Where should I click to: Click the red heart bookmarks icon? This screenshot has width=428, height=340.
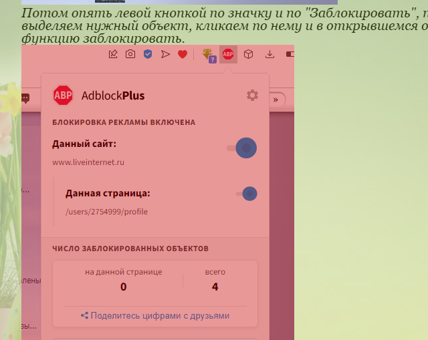(x=183, y=54)
